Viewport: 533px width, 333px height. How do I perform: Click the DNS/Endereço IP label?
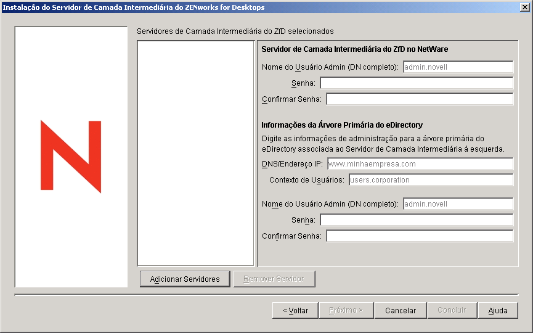292,164
